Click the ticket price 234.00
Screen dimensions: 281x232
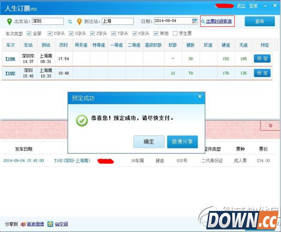pyautogui.click(x=263, y=160)
